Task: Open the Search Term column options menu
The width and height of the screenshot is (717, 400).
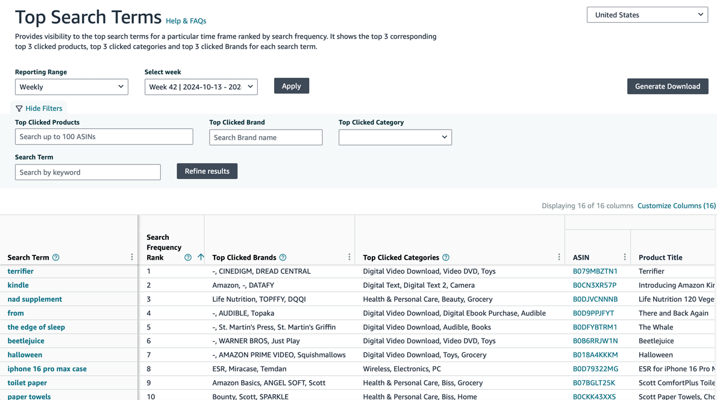Action: (131, 257)
